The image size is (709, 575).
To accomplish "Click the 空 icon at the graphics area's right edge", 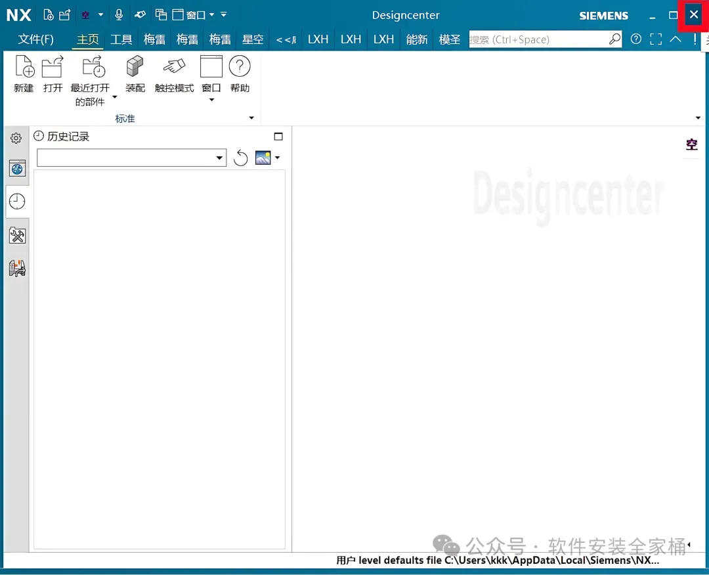I will click(691, 144).
